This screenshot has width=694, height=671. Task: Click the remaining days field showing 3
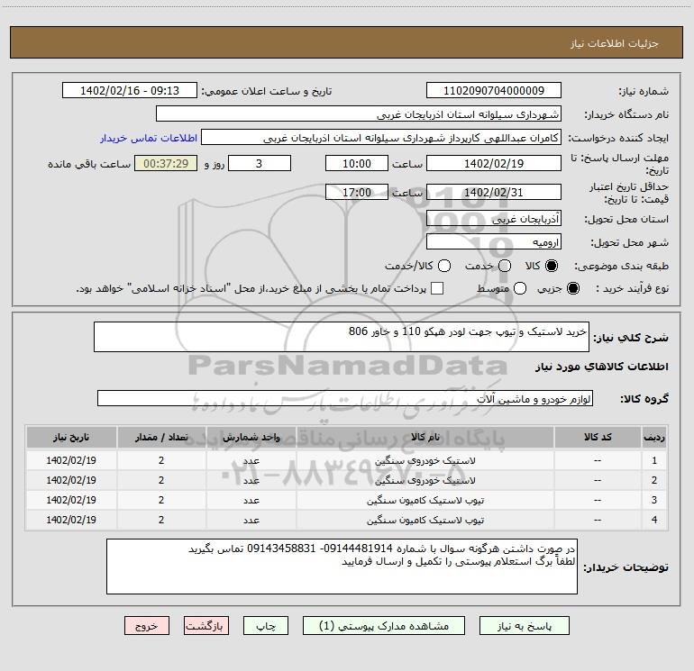[x=260, y=163]
